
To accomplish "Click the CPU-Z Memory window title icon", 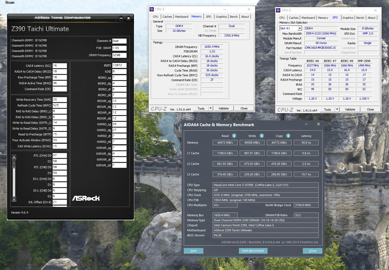I will [x=152, y=9].
